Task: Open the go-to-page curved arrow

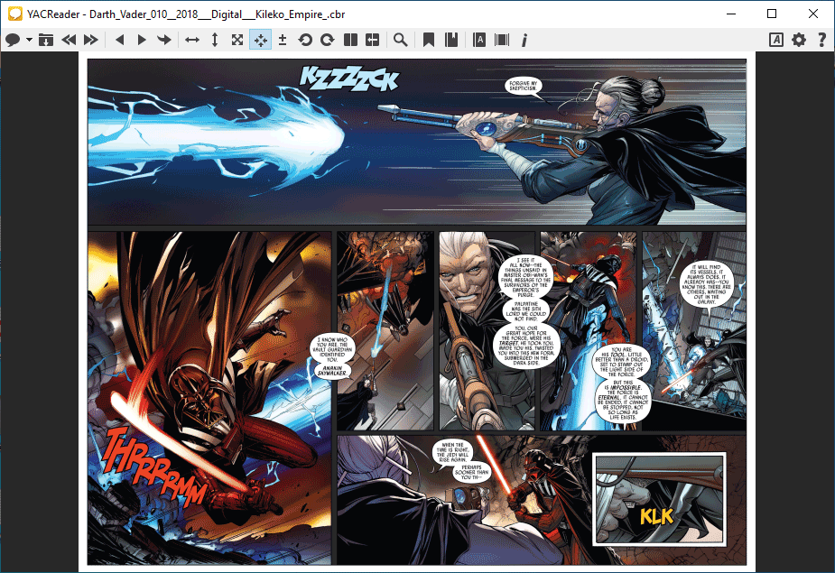Action: 164,40
